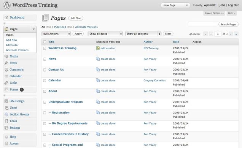
Task: Click the Posts pushpin icon
Action: tap(6, 63)
